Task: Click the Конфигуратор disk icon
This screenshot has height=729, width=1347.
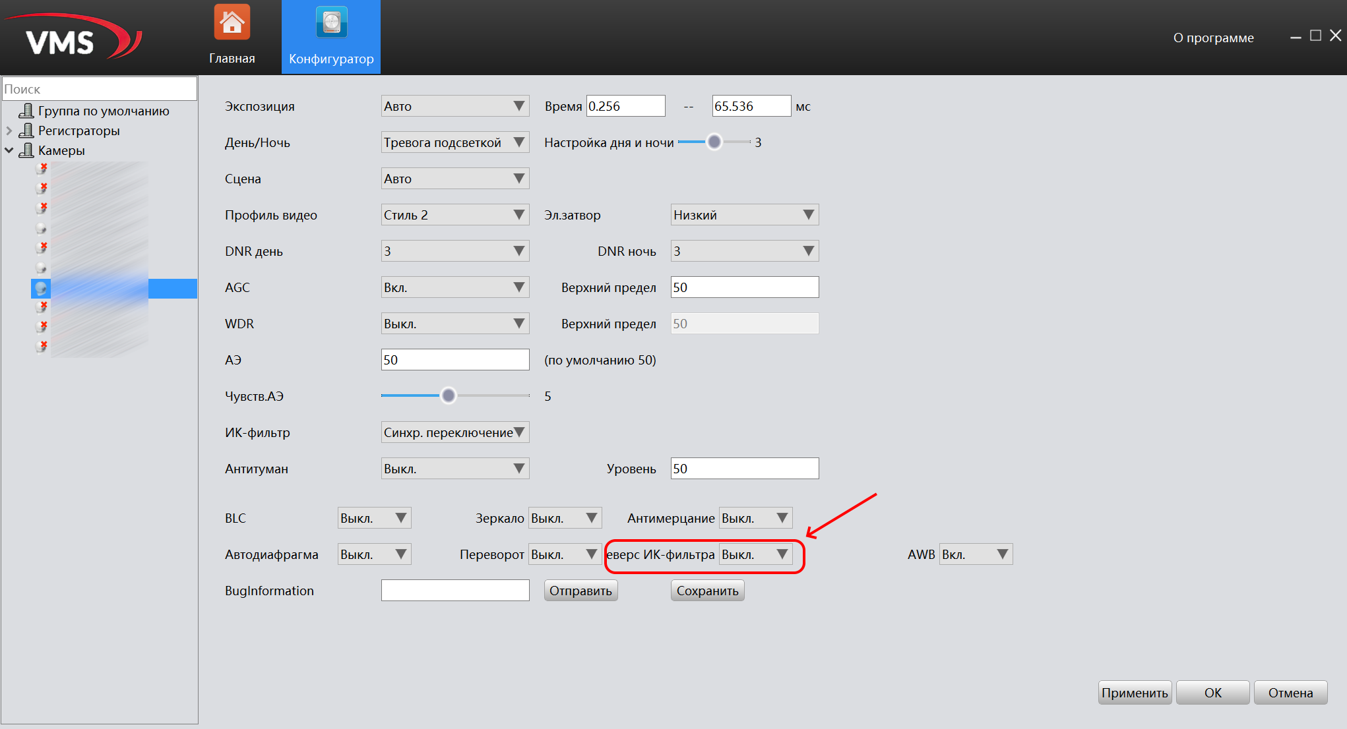Action: (331, 22)
